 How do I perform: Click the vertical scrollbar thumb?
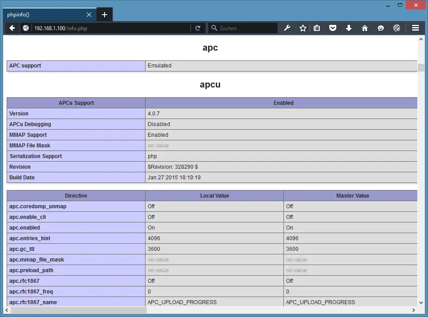[x=421, y=67]
